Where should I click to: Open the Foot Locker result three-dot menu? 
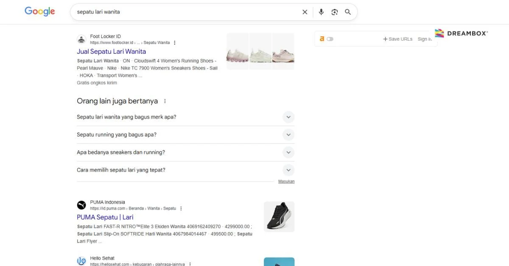pos(175,43)
